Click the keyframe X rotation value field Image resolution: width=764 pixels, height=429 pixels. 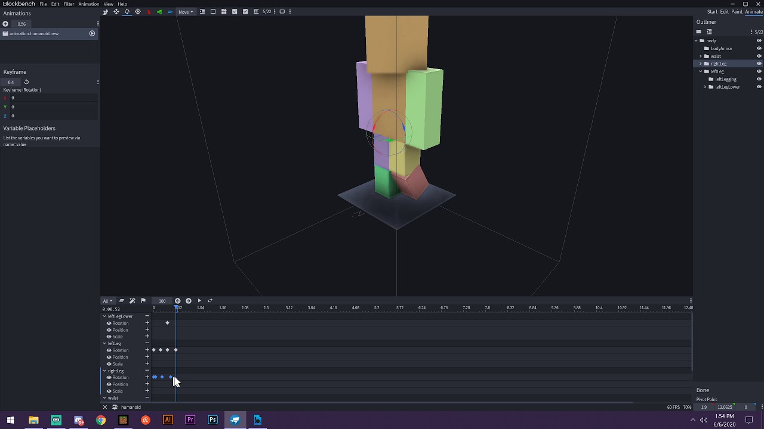click(54, 98)
